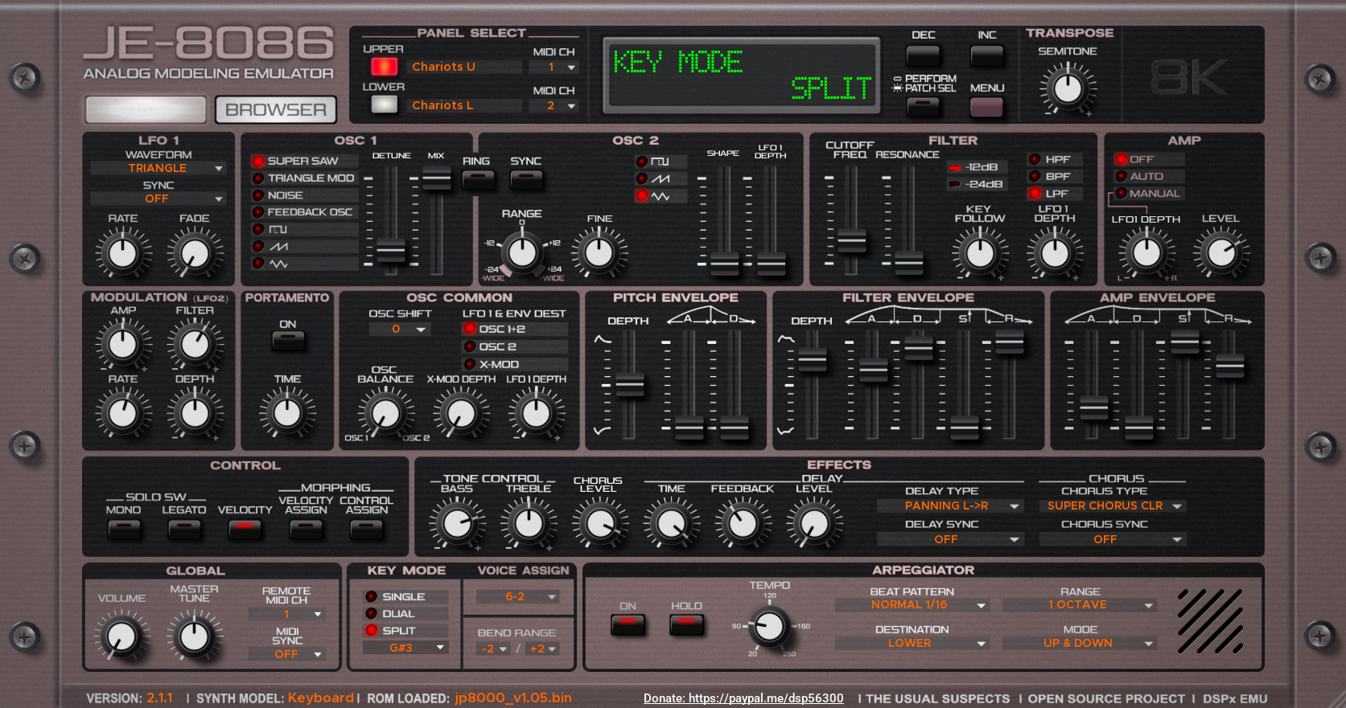
Task: Select the Lower panel button
Action: 384,104
